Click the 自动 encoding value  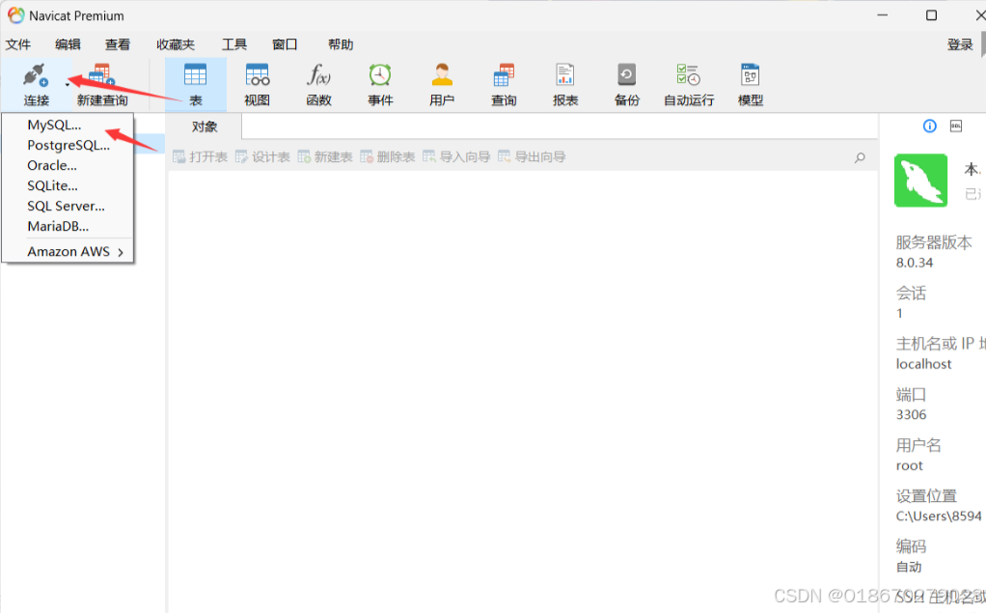tap(909, 567)
